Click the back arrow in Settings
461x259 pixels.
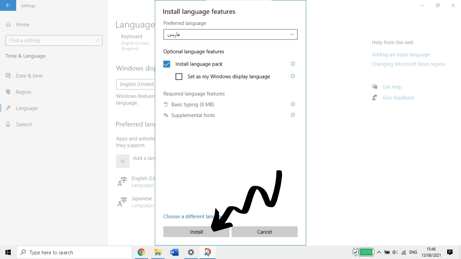(x=8, y=5)
